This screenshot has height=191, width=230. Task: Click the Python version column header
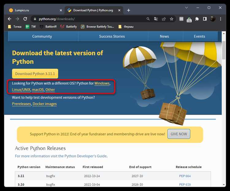(29, 167)
